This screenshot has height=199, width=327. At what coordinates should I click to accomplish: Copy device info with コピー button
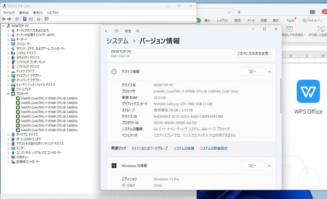point(252,72)
